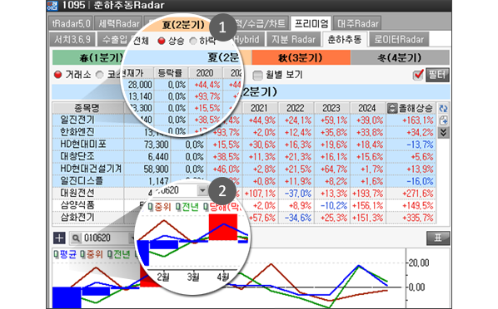Open the 지분 Radar tab
Viewport: 498px width, 309px height.
293,39
